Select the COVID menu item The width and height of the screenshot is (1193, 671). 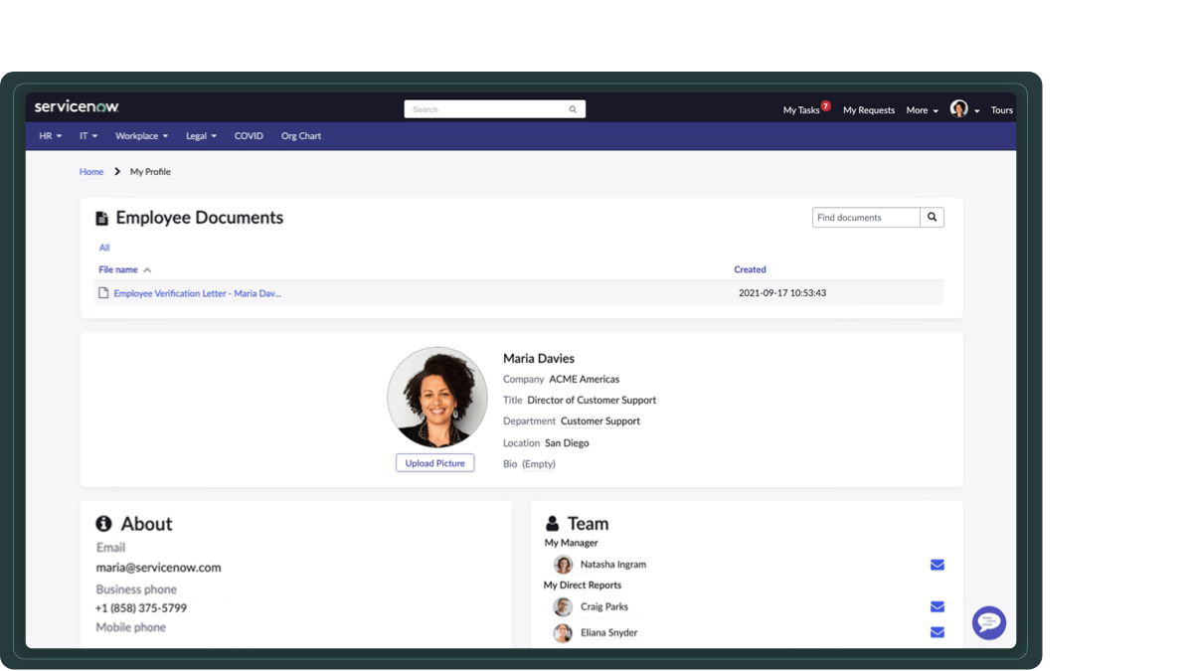[x=248, y=135]
